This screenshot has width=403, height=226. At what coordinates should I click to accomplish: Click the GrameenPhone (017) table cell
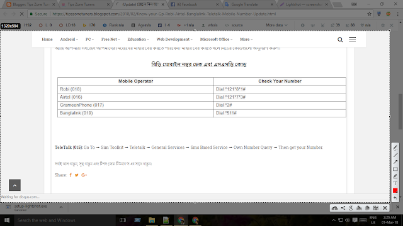(135, 105)
